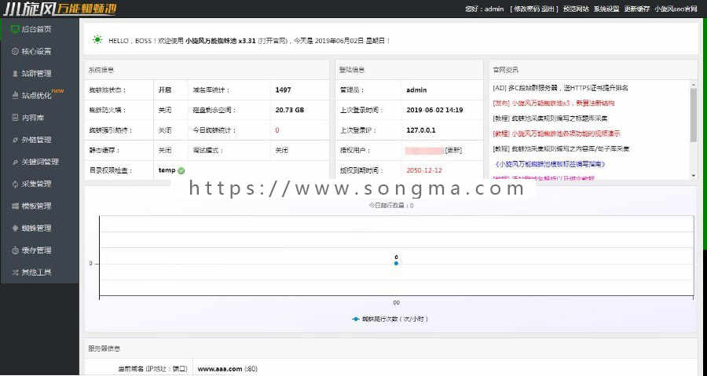Click the 今日爬行数量 chart title
Viewport: 707px width, 376px height.
[x=391, y=206]
